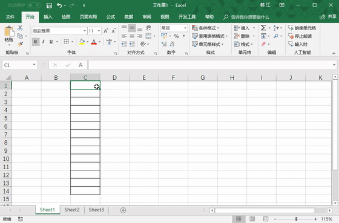Switch to the Formulas tab
Image resolution: width=339 pixels, height=223 pixels.
pyautogui.click(x=111, y=17)
